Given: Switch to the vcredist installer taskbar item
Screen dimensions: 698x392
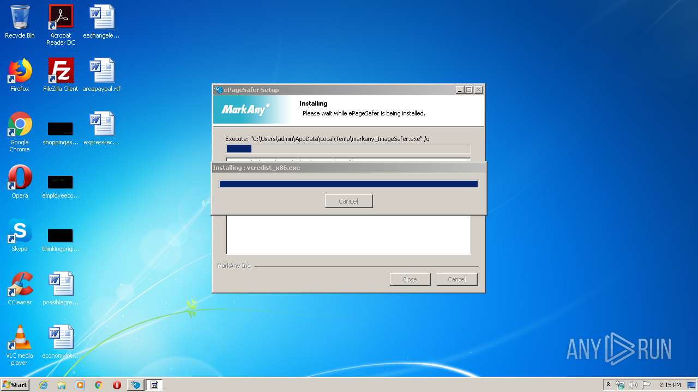Looking at the screenshot, I should [154, 385].
